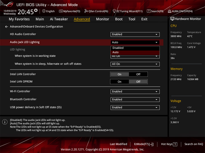This screenshot has width=205, height=153.
Task: Select the HD Audio Controller label
Action: tap(23, 34)
